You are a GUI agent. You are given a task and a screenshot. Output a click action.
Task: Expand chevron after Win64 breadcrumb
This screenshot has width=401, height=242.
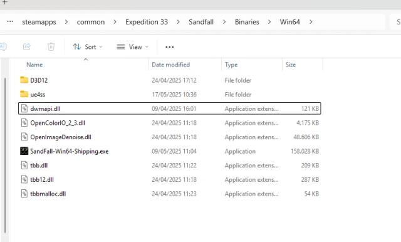tap(311, 22)
